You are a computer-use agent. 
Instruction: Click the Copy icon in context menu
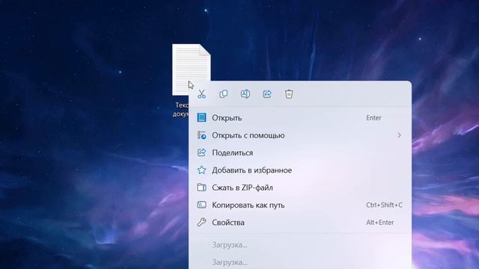pos(224,94)
